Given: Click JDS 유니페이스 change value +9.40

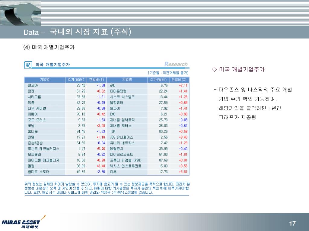Looking at the screenshot, I should [x=183, y=137].
